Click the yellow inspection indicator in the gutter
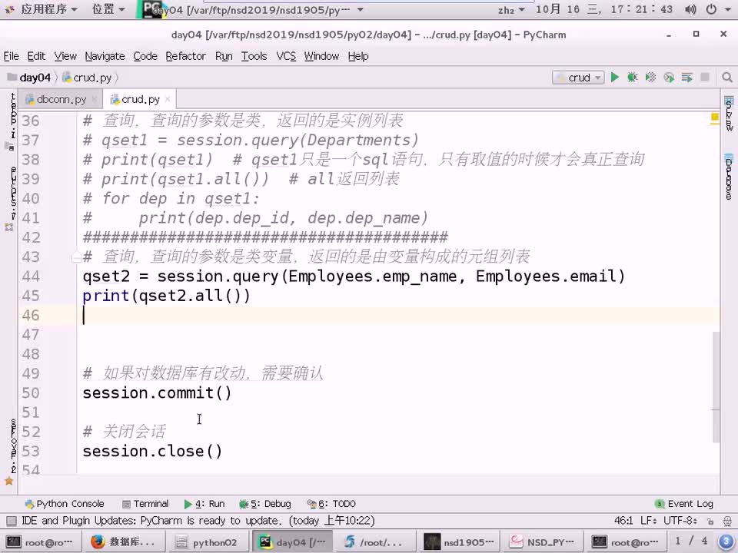The width and height of the screenshot is (738, 553). pyautogui.click(x=714, y=117)
